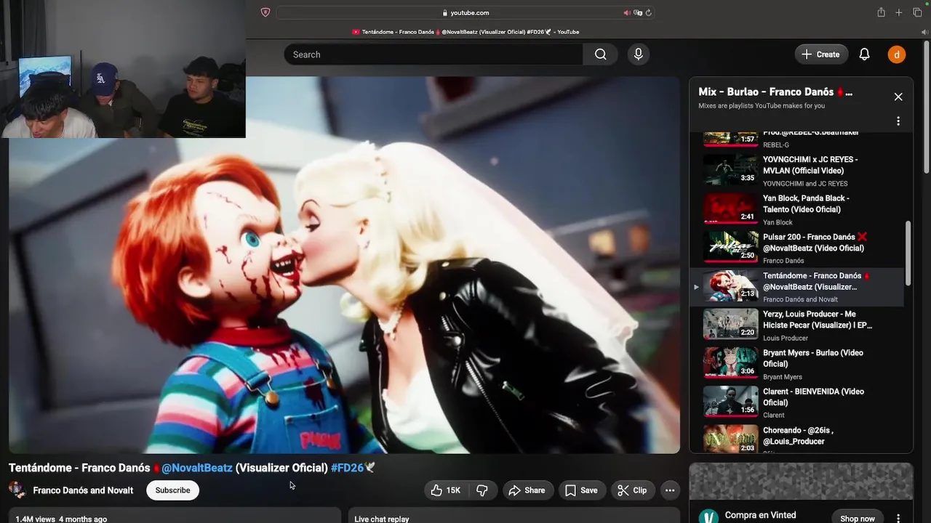Click the 'Compra en Vinted' ad title
The image size is (931, 523).
tap(760, 515)
